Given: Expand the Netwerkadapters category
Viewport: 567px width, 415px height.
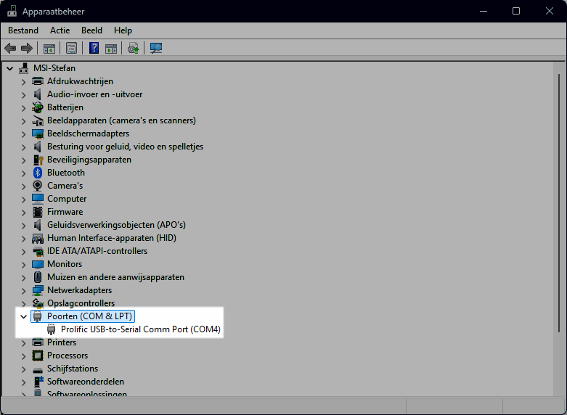Looking at the screenshot, I should (23, 290).
